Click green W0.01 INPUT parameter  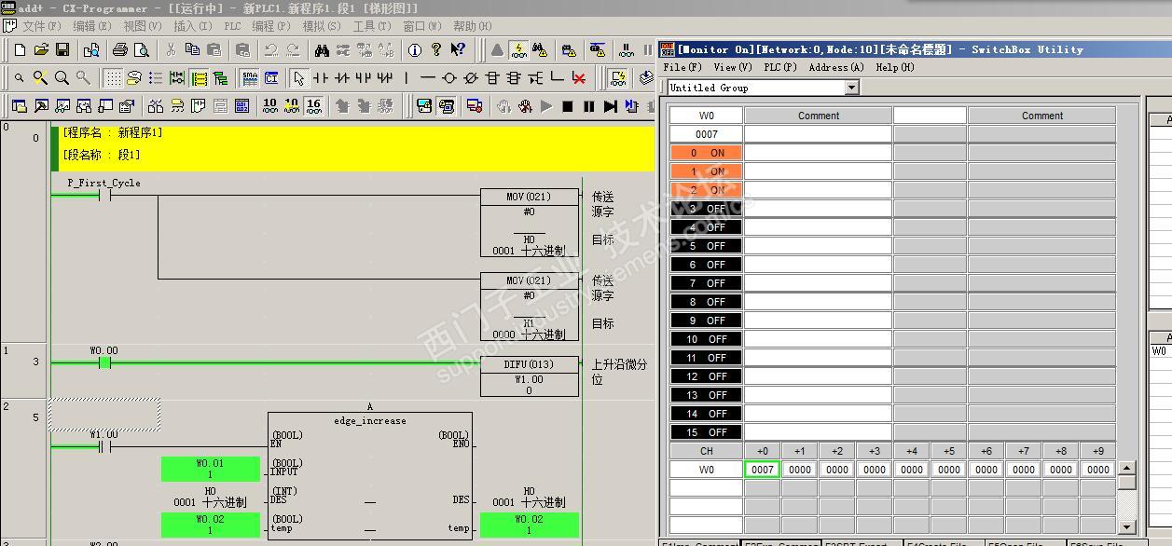pos(210,469)
